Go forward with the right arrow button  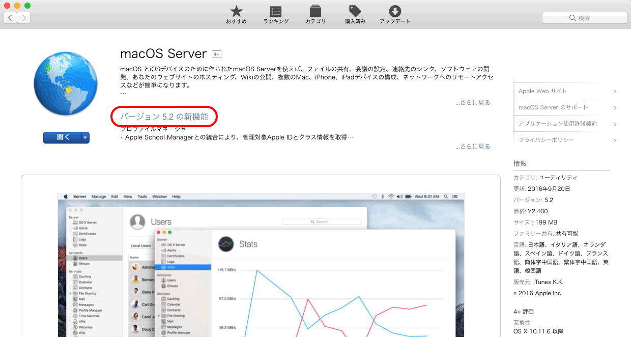(x=23, y=18)
